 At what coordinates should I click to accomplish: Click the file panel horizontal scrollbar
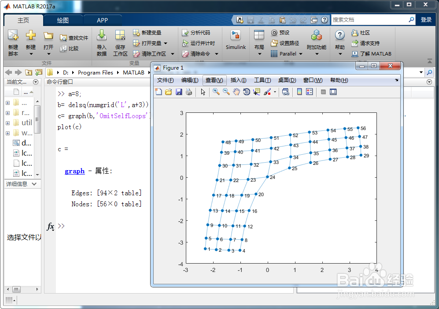click(17, 289)
